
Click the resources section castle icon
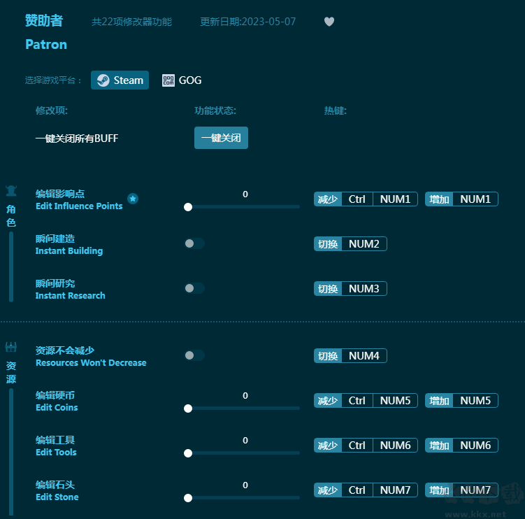click(11, 347)
